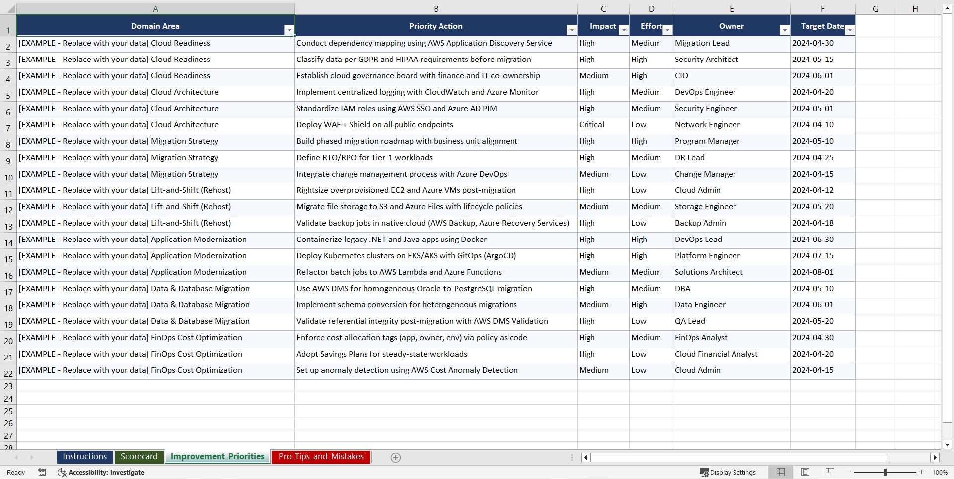The width and height of the screenshot is (954, 479).
Task: Go to the Instructions sheet tab
Action: tap(84, 457)
